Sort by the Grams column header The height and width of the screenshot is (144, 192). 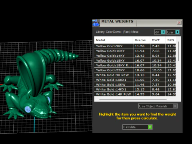[142, 40]
